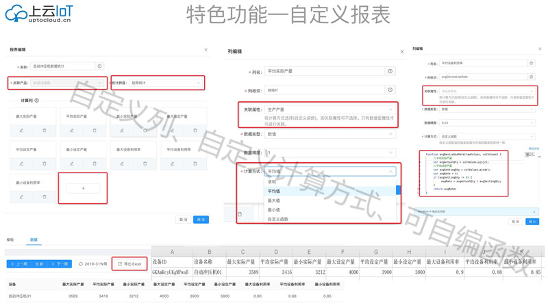Go to previous week with 上一周
Screen dimensions: 548x308
pos(19,264)
